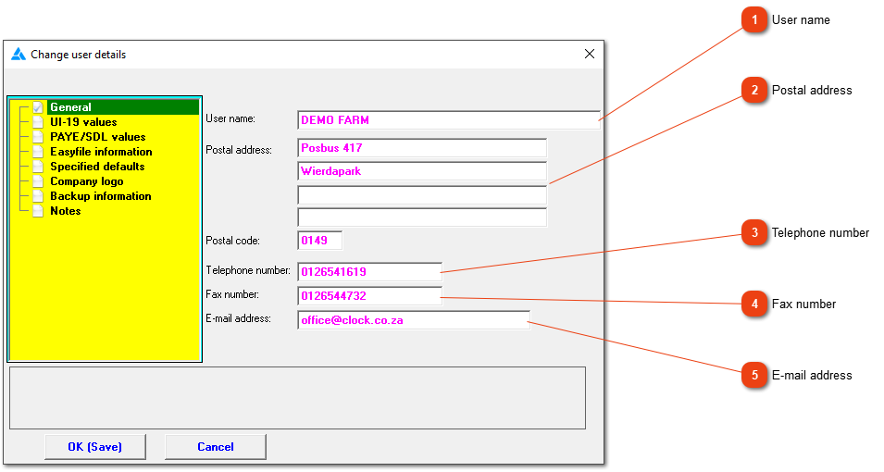Screen dimensions: 884x472
Task: Click page icon beside Specified defaults
Action: point(38,167)
